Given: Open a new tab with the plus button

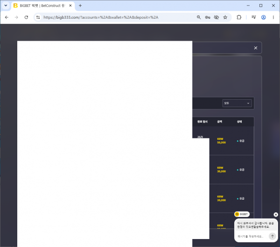Looking at the screenshot, I should 80,6.
